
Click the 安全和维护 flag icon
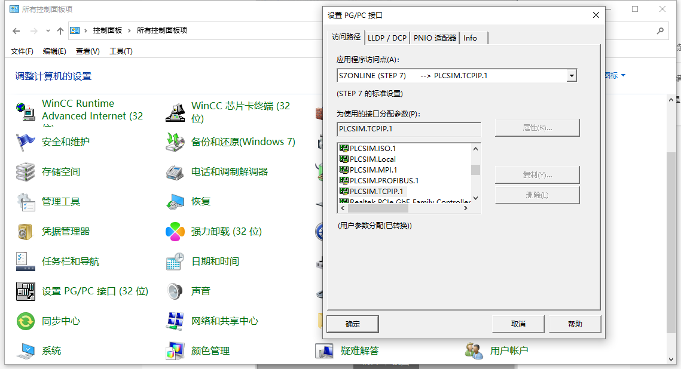[x=25, y=142]
